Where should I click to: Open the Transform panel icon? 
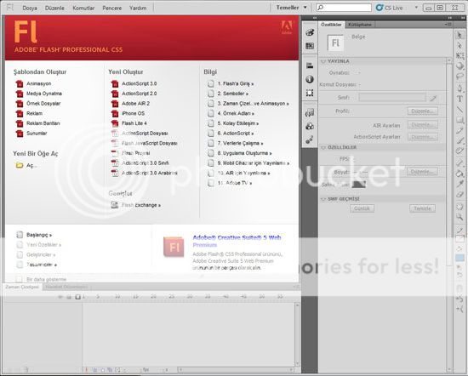310,93
